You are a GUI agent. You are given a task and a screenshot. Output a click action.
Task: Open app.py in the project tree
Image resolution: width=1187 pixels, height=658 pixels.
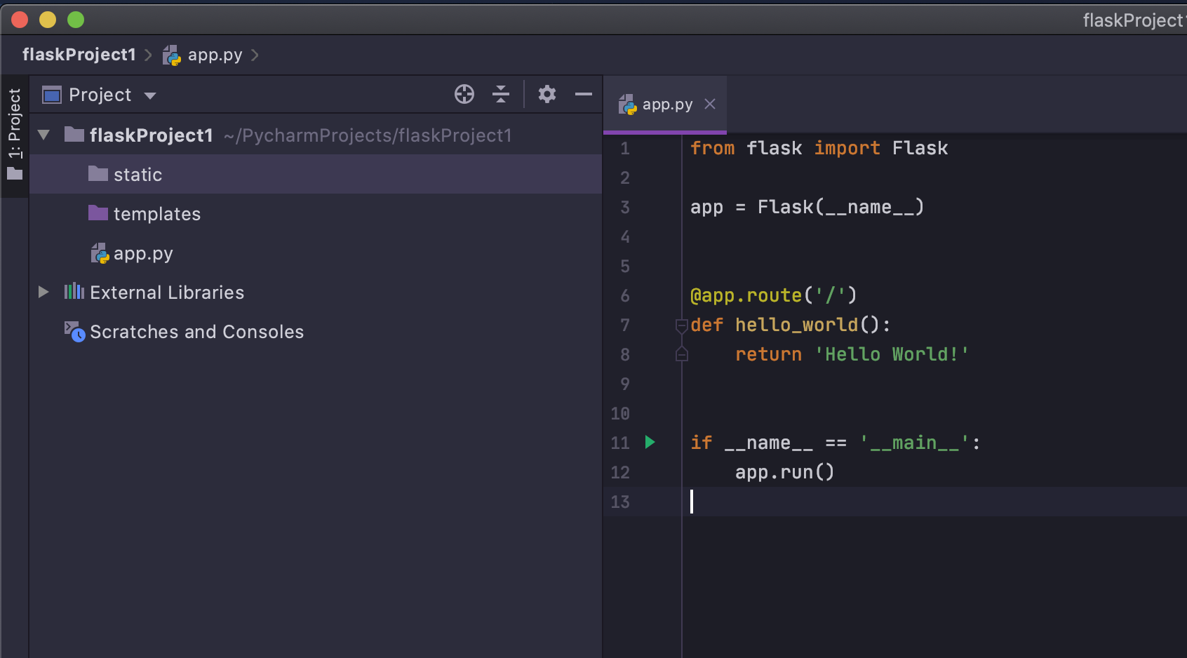[316, 253]
